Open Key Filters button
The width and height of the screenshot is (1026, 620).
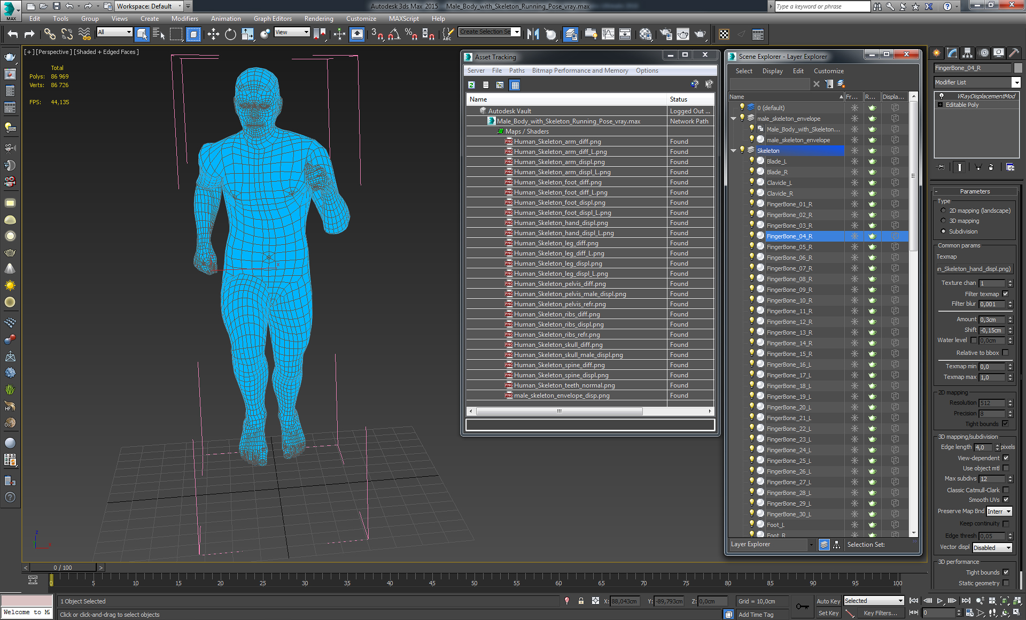tap(880, 613)
